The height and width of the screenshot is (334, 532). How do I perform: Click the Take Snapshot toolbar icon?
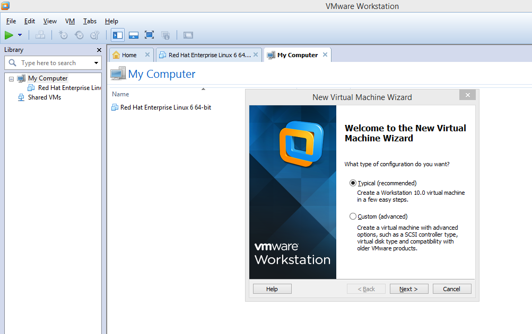pos(63,35)
